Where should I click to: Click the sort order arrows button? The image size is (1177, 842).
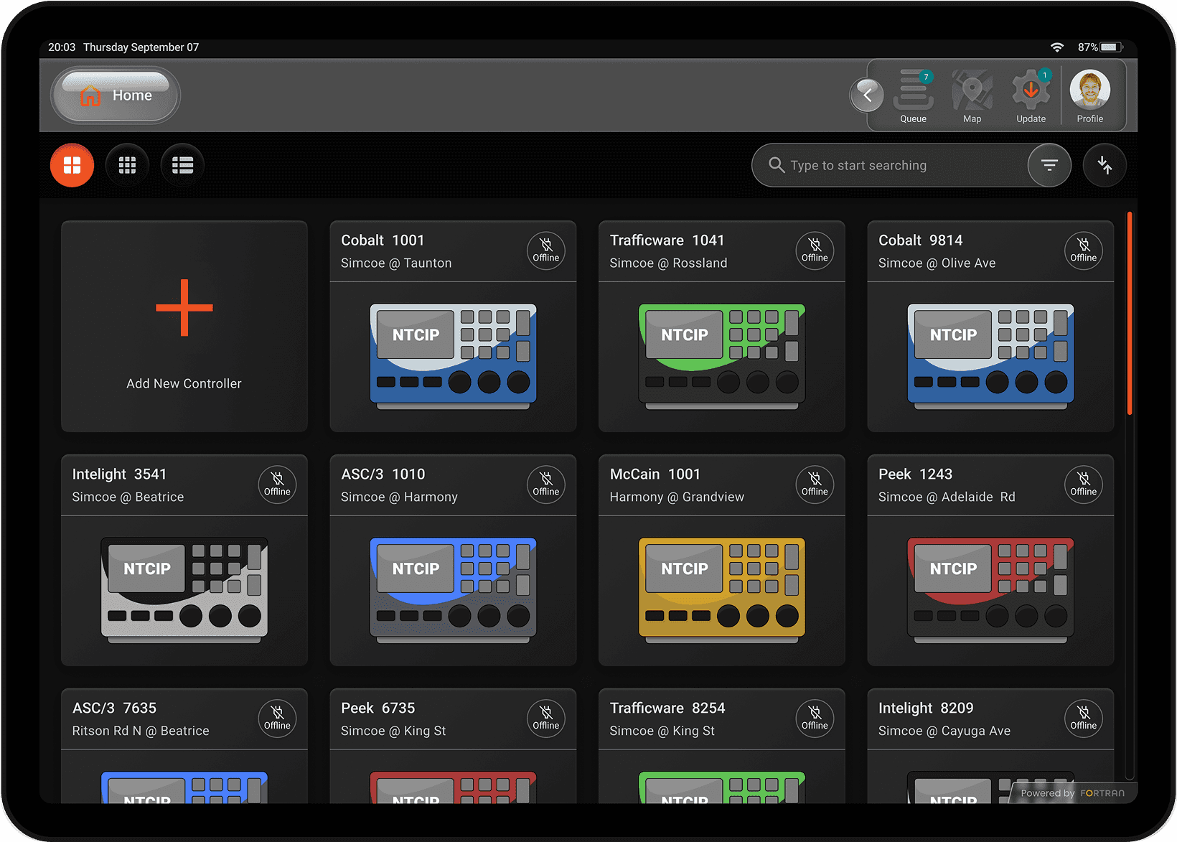[x=1105, y=165]
